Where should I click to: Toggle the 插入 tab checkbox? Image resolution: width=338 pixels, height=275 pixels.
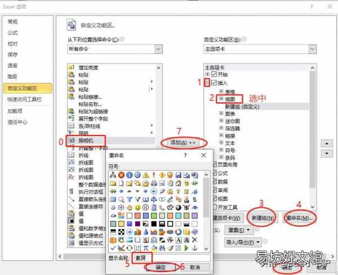[x=214, y=83]
